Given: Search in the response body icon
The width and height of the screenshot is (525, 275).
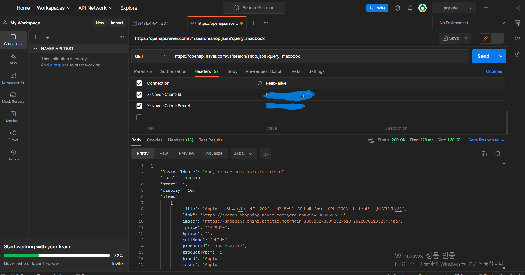Looking at the screenshot, I should point(498,154).
